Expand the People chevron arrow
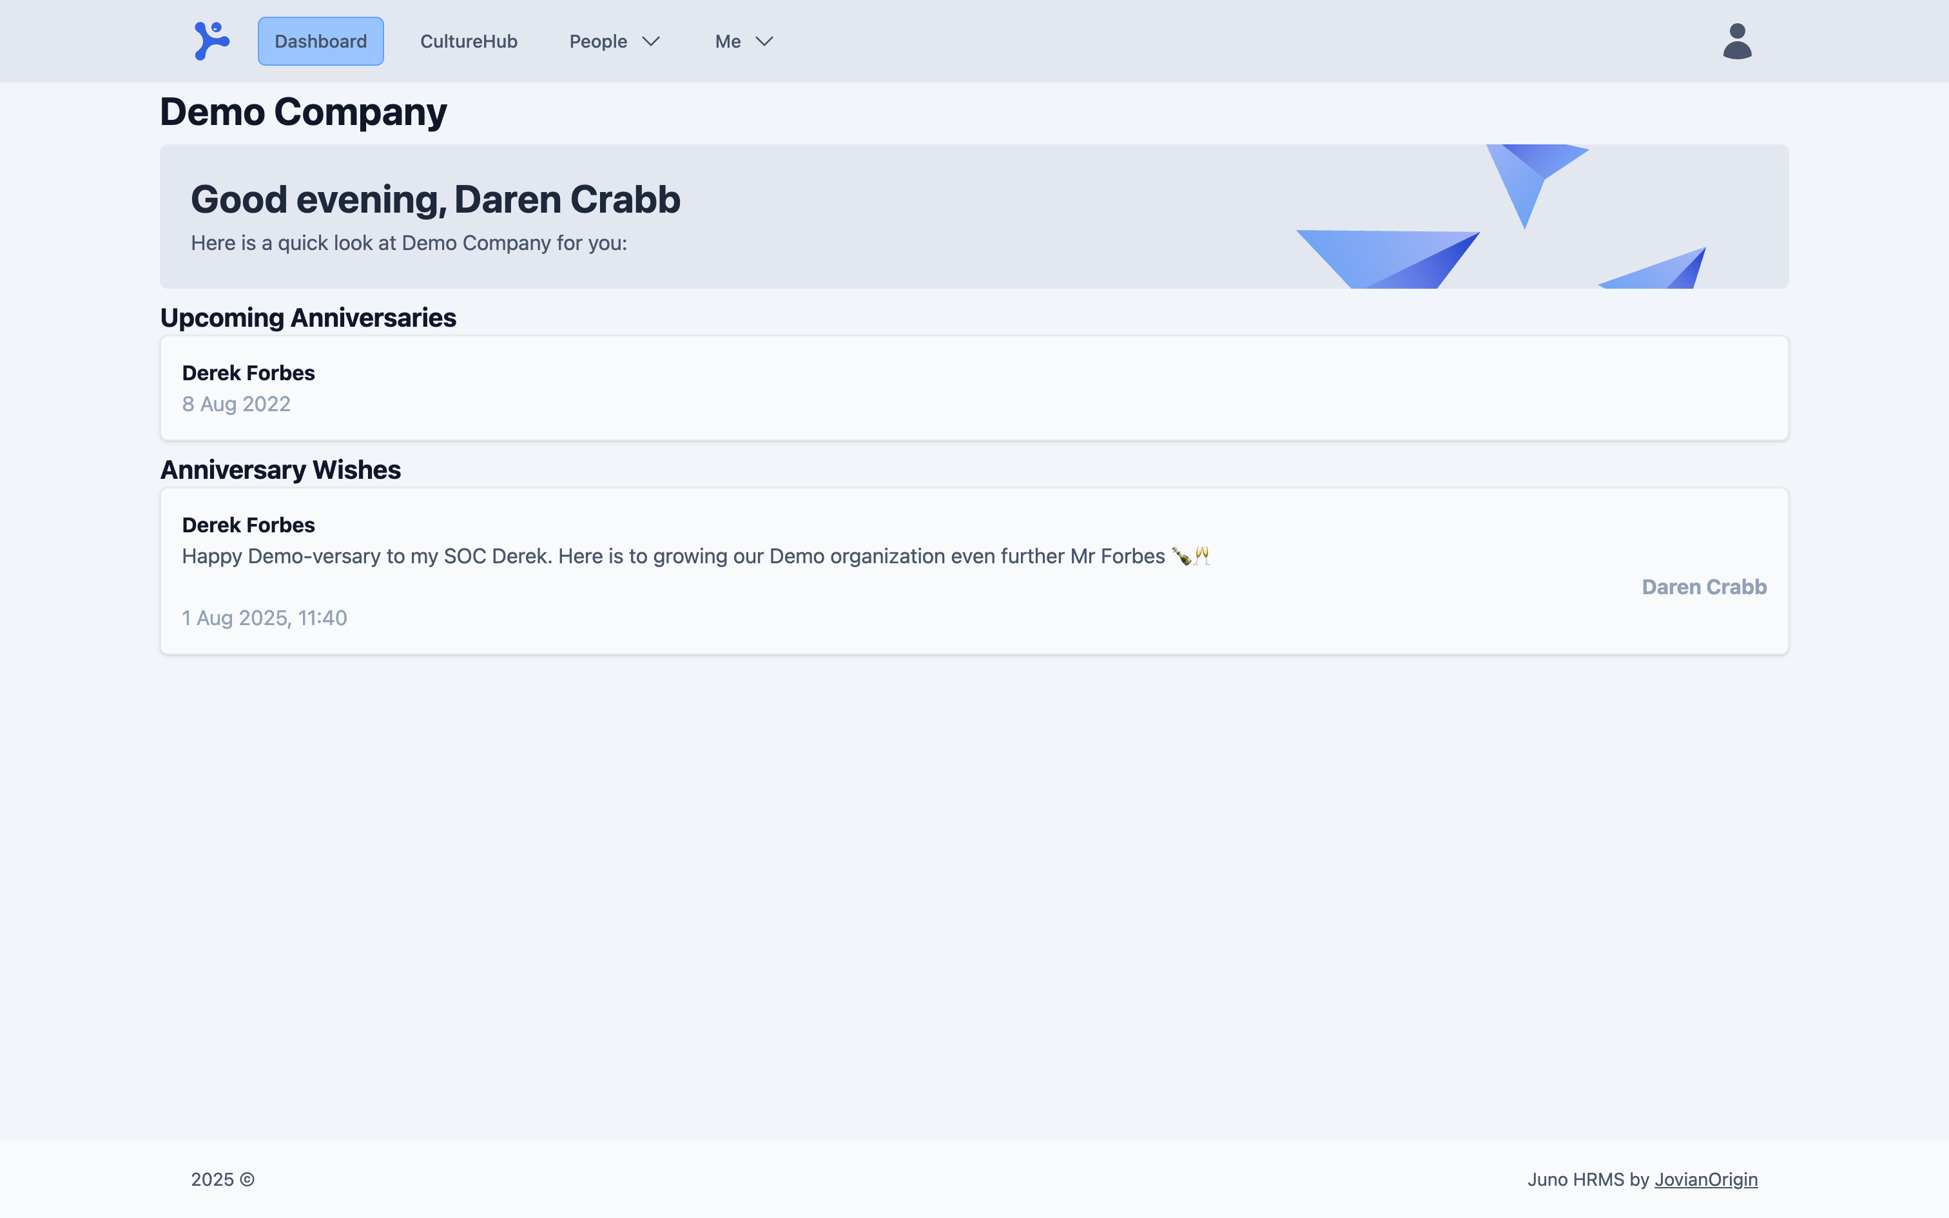Screen dimensions: 1949x1218 pos(651,41)
